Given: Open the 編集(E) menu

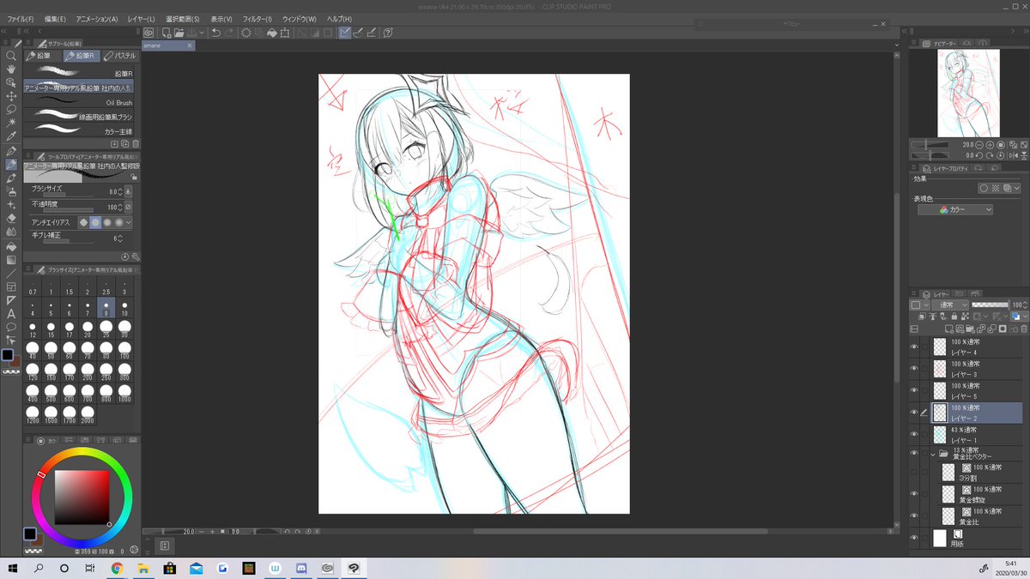Looking at the screenshot, I should (x=56, y=19).
